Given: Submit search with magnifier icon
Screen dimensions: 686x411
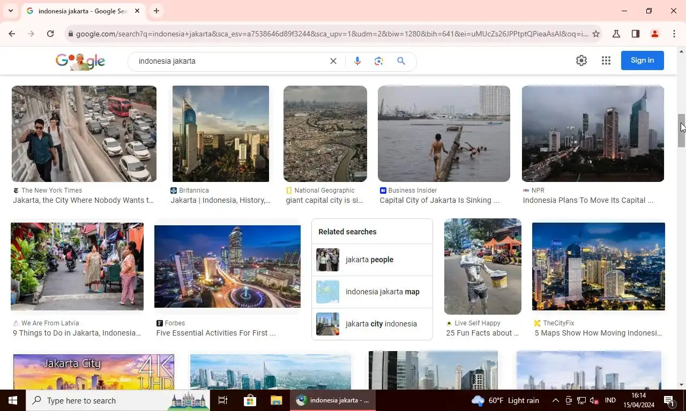Looking at the screenshot, I should (401, 61).
